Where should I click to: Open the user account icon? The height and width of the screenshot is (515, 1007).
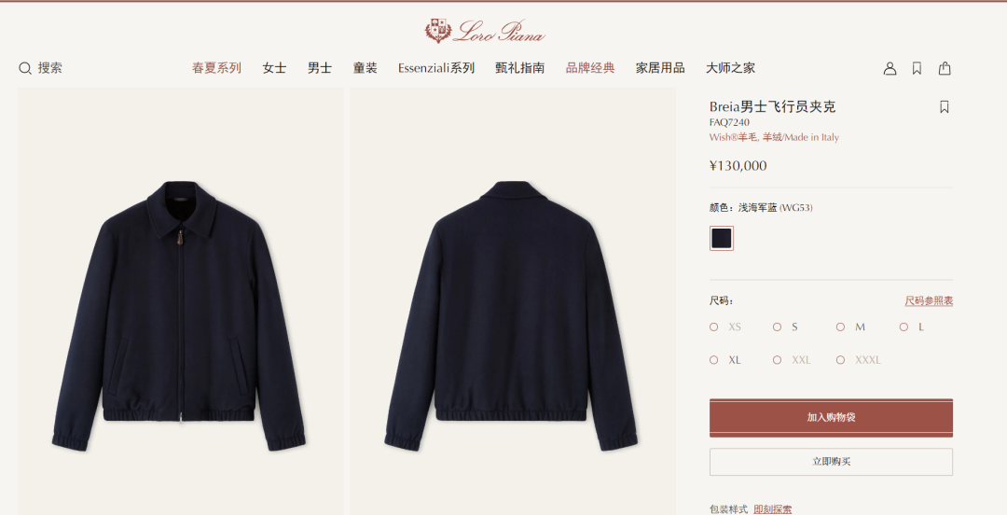(x=890, y=68)
